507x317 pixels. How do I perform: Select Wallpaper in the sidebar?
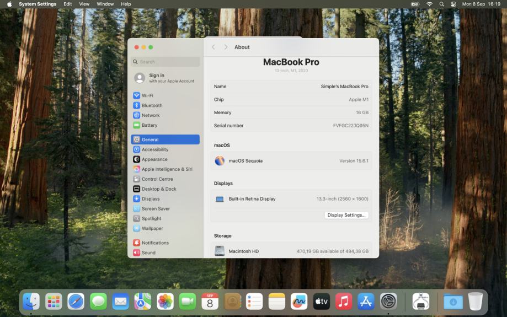[152, 228]
